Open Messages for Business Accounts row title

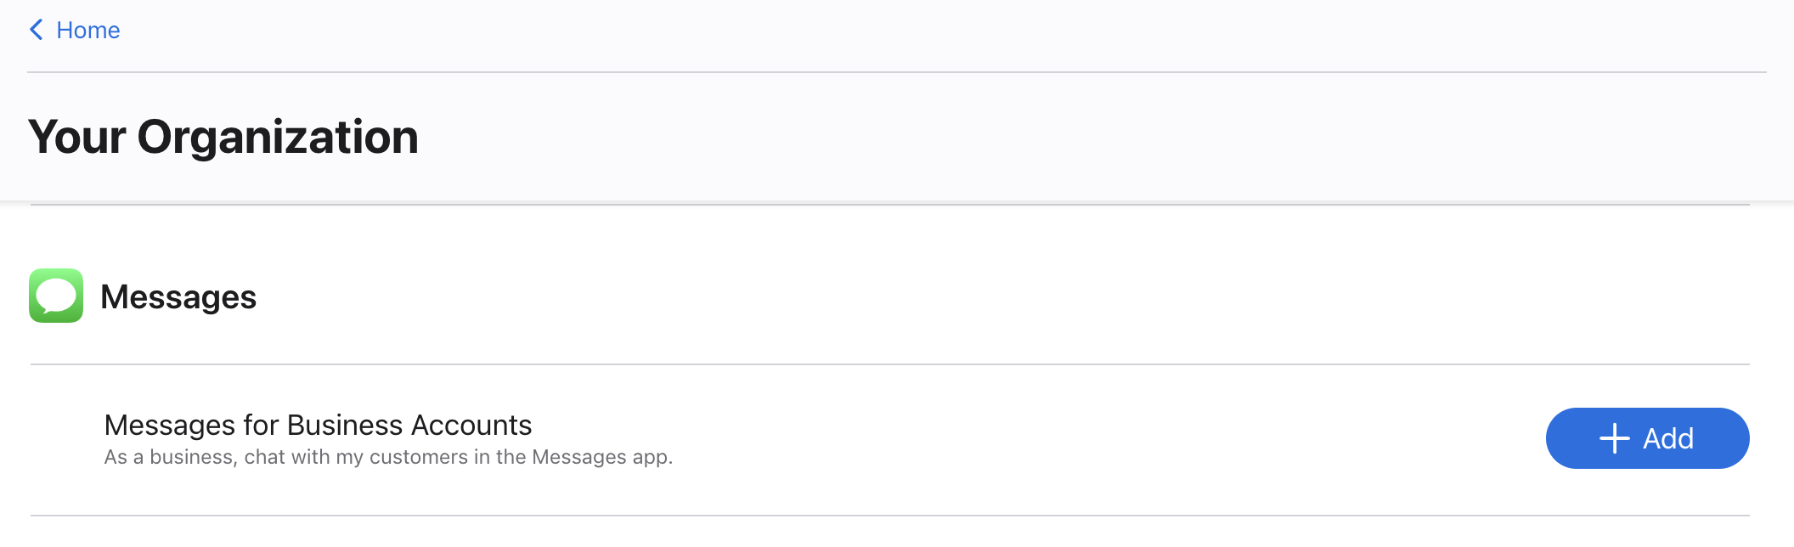[x=318, y=425]
